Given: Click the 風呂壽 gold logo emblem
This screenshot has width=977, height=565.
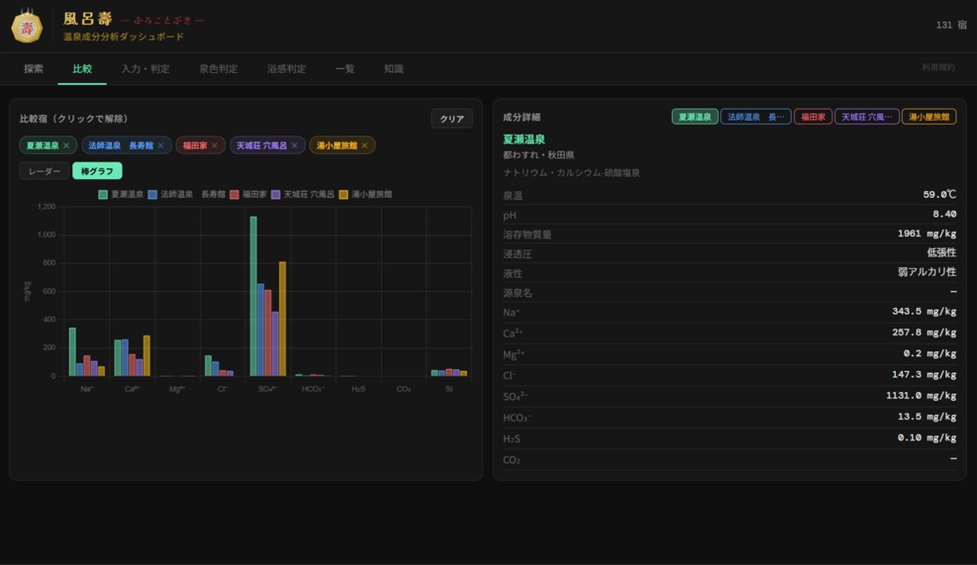Looking at the screenshot, I should click(x=27, y=26).
